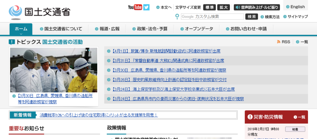
Task: Click the 地震 tag button
Action: 295,129
